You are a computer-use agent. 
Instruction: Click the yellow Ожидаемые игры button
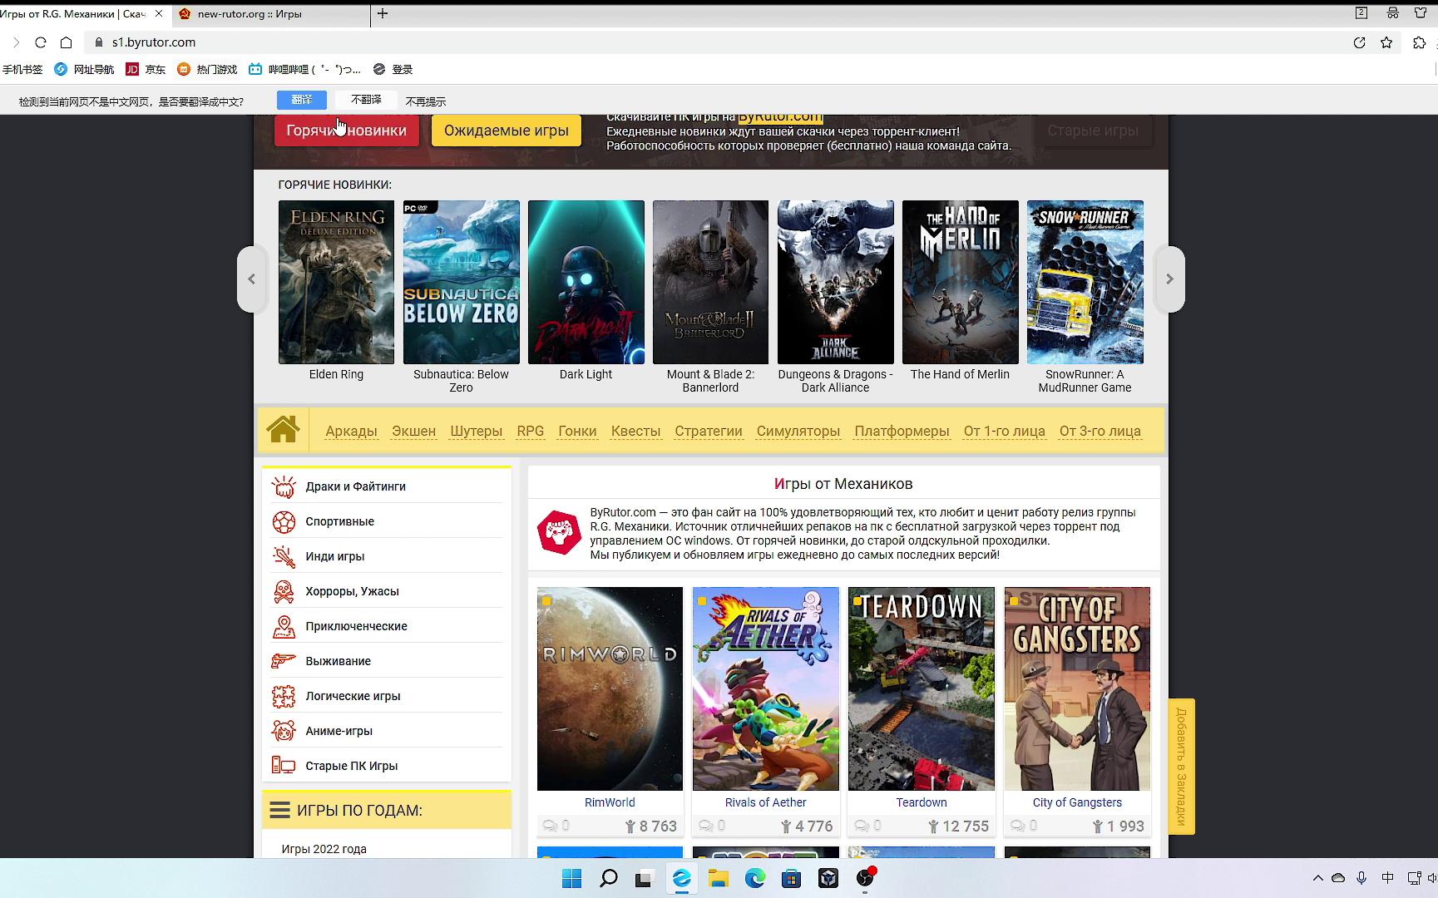click(x=507, y=131)
